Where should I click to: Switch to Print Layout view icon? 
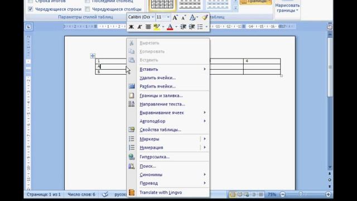coord(233,195)
